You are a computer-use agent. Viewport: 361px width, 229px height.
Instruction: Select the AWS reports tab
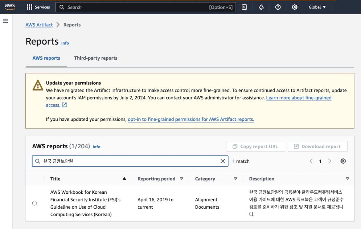(46, 58)
